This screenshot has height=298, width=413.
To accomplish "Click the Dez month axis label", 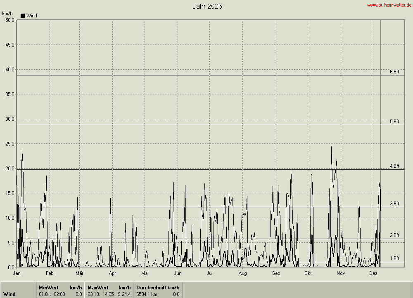I will coord(373,273).
